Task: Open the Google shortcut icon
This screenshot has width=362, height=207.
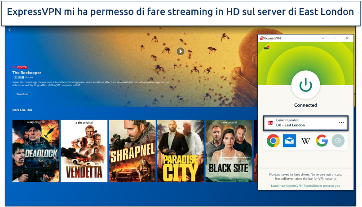Action: 322,141
